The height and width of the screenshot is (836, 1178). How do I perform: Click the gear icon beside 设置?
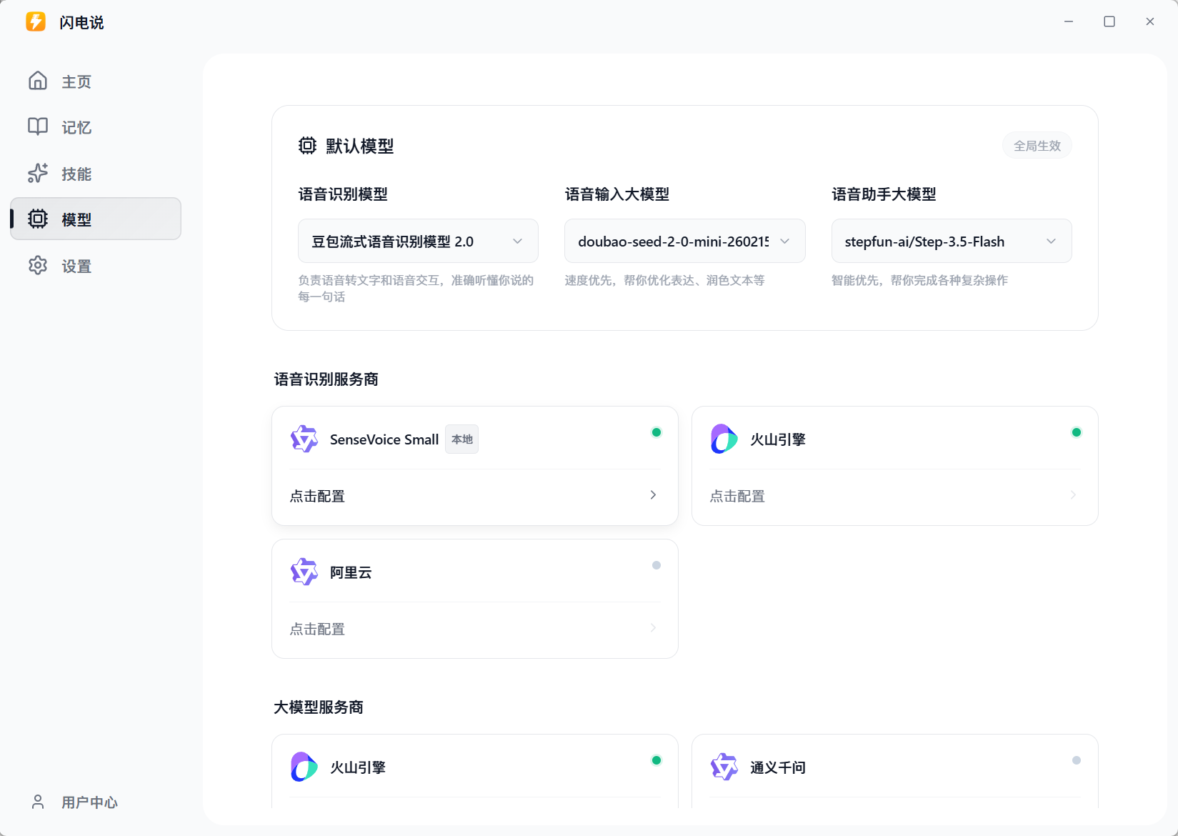pos(38,265)
